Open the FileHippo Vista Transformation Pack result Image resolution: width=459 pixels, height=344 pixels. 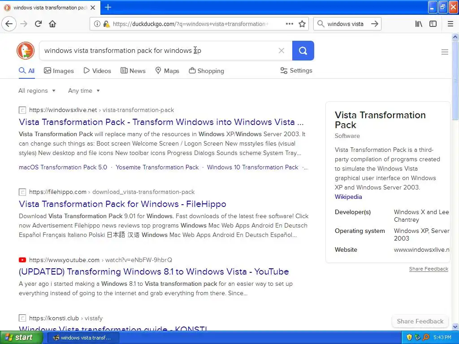(122, 204)
